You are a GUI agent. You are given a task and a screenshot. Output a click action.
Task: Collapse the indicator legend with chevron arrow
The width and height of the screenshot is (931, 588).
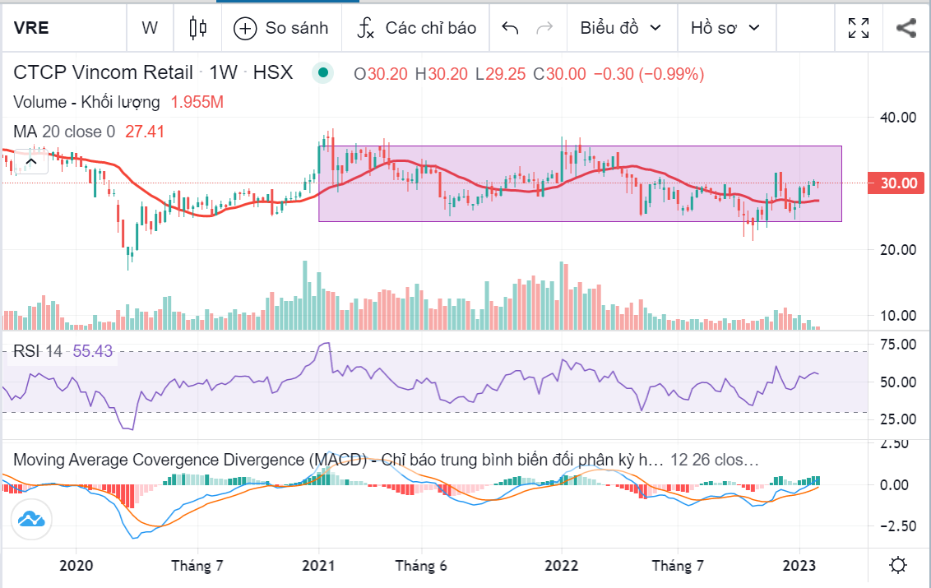coord(31,162)
